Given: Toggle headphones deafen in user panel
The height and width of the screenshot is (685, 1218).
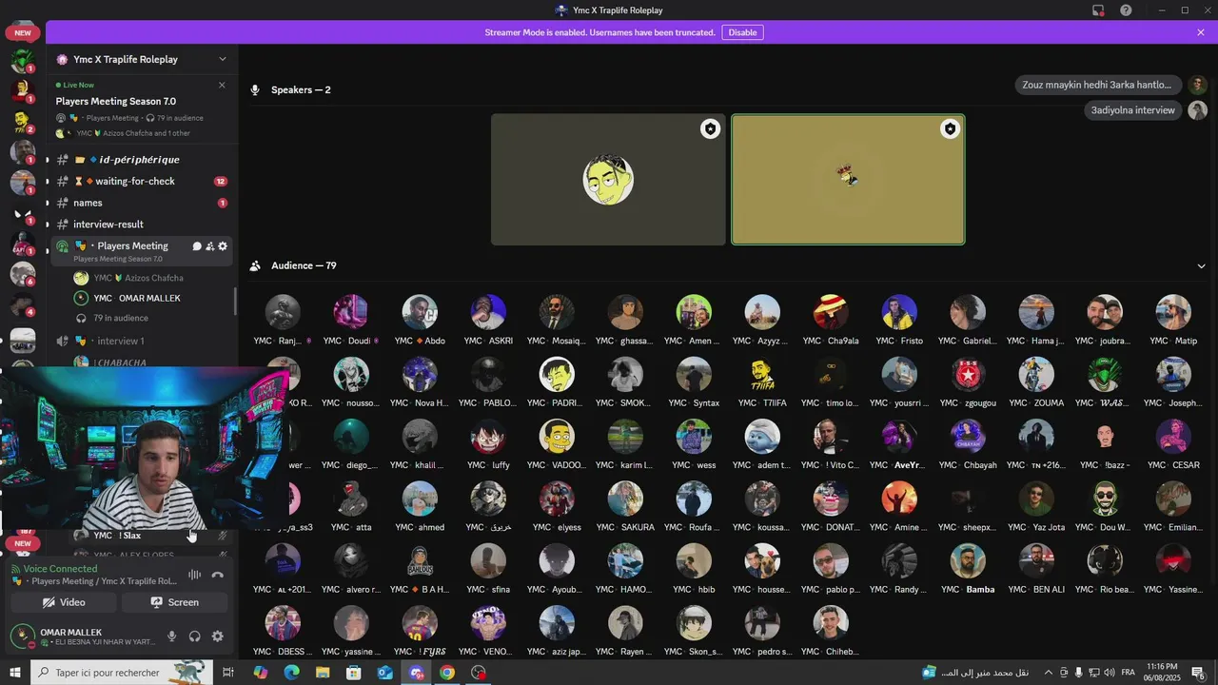Looking at the screenshot, I should coord(194,636).
